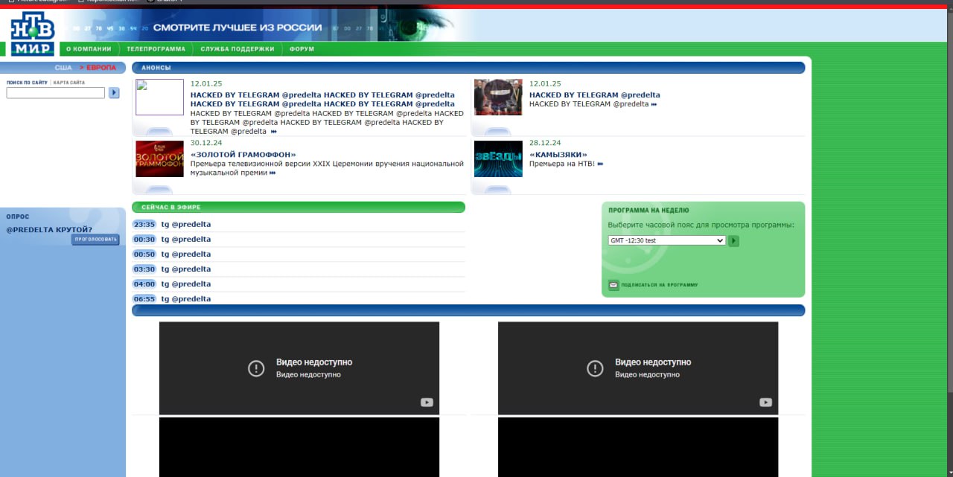Image resolution: width=953 pixels, height=477 pixels.
Task: Click green arrow next to timezone dropdown
Action: pos(733,241)
